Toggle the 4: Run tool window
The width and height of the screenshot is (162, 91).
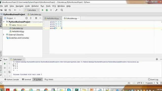(38, 79)
